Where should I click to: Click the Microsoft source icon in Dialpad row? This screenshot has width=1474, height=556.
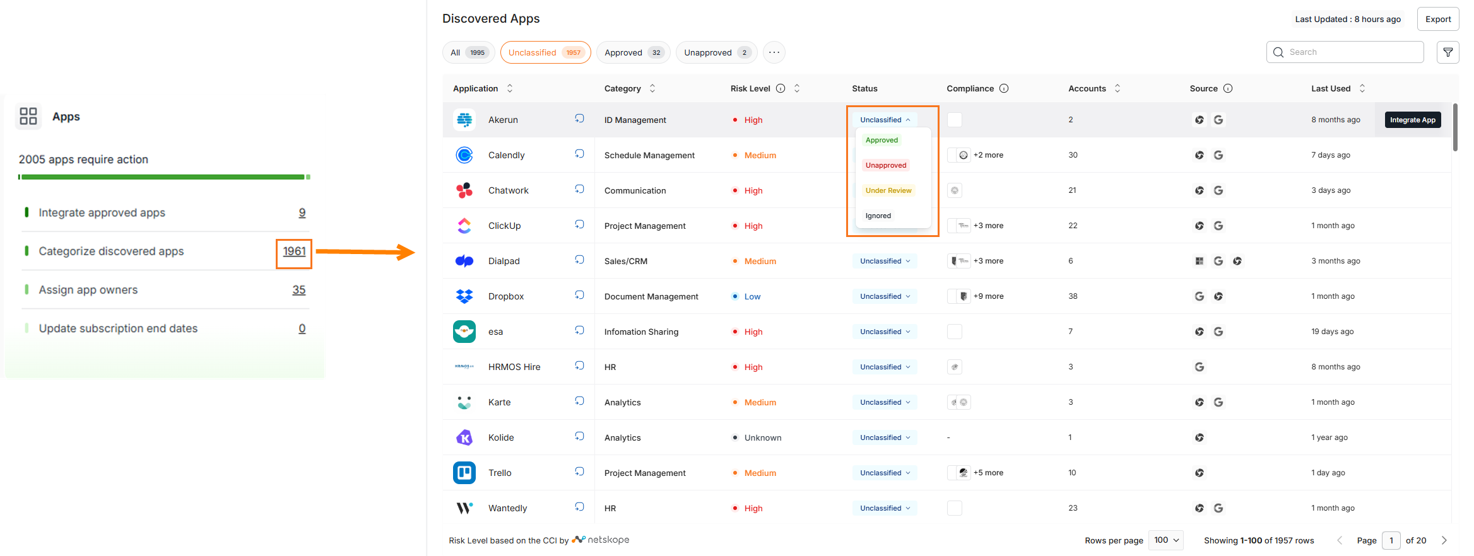coord(1200,261)
